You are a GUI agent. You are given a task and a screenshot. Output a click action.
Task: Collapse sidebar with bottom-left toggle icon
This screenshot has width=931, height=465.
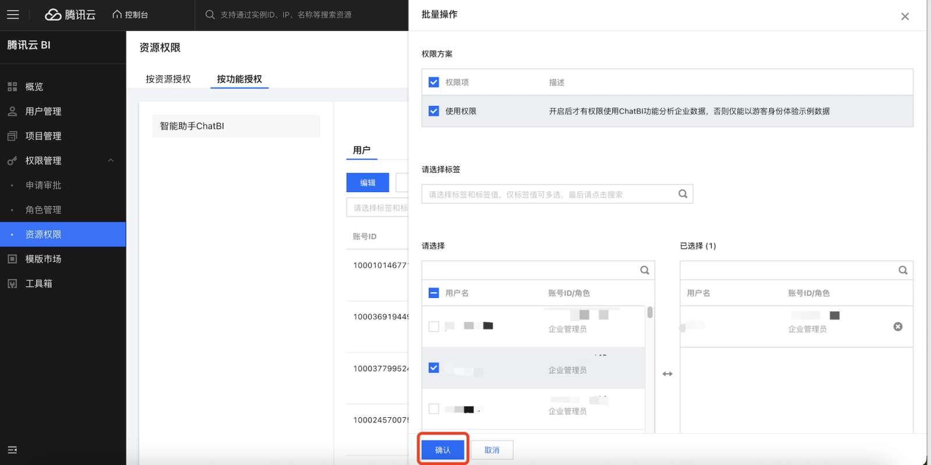tap(12, 450)
